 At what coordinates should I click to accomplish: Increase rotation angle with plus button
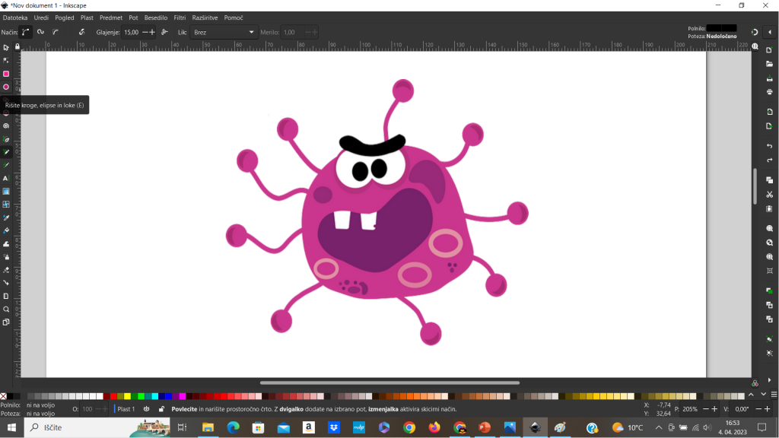768,409
